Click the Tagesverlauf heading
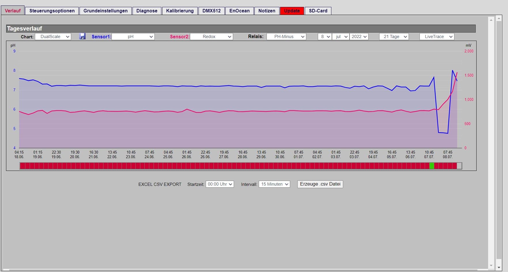The width and height of the screenshot is (508, 272). [24, 29]
